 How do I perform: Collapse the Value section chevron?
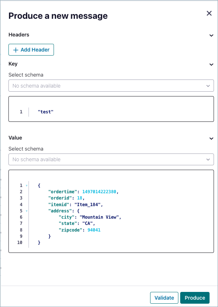(211, 138)
